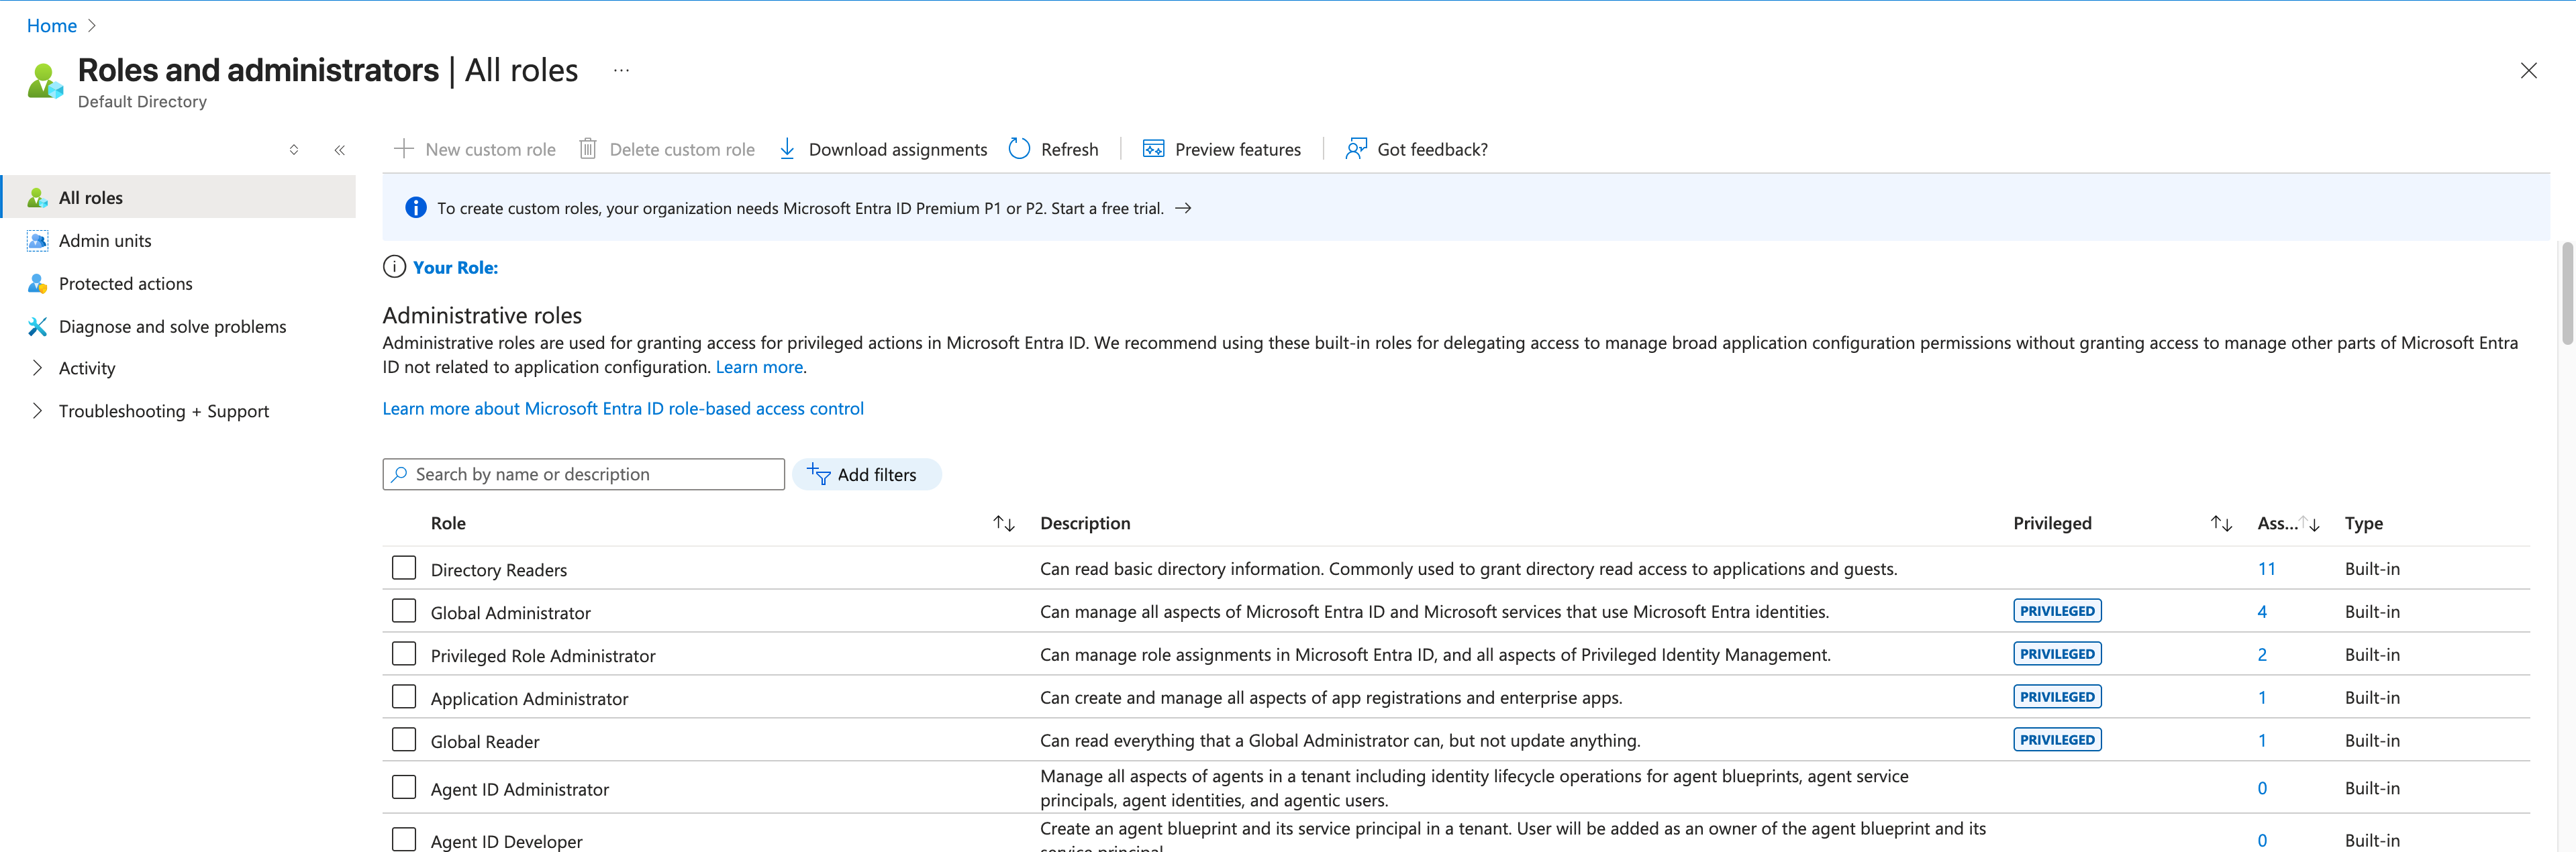Open Admin units in sidebar
The width and height of the screenshot is (2576, 852).
click(105, 241)
